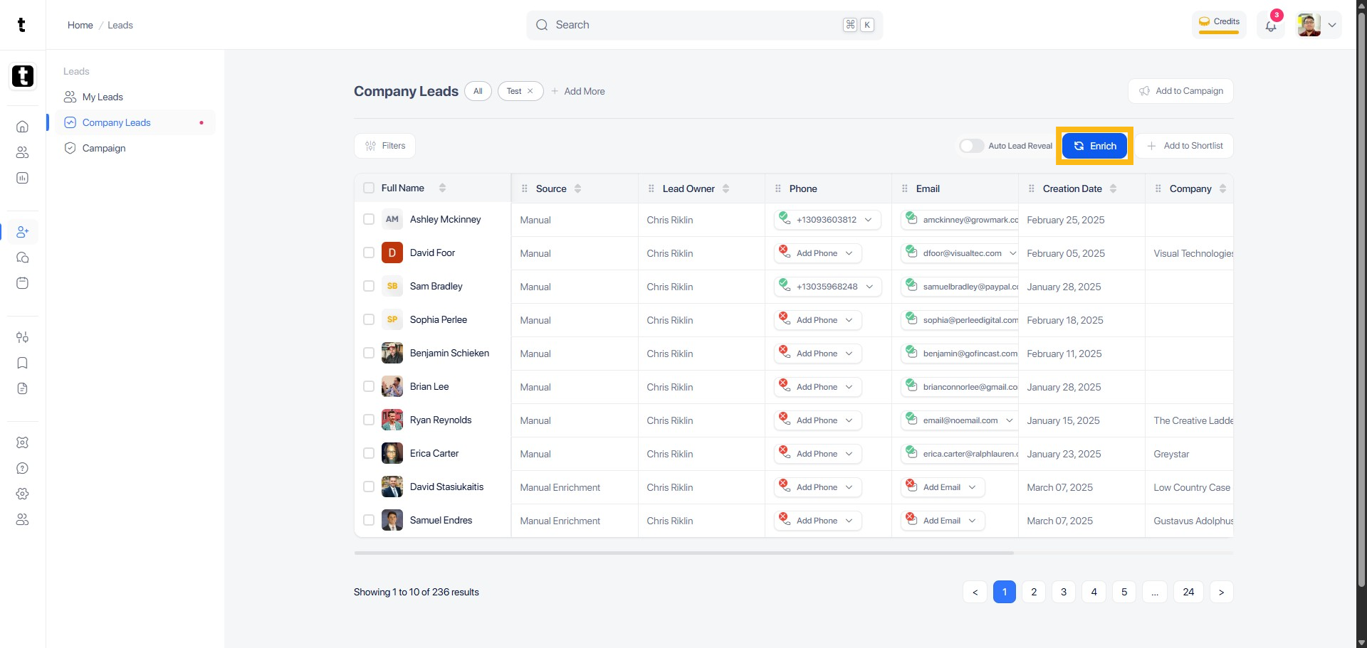This screenshot has width=1367, height=648.
Task: Open the filter sliders icon in rail
Action: tap(23, 337)
